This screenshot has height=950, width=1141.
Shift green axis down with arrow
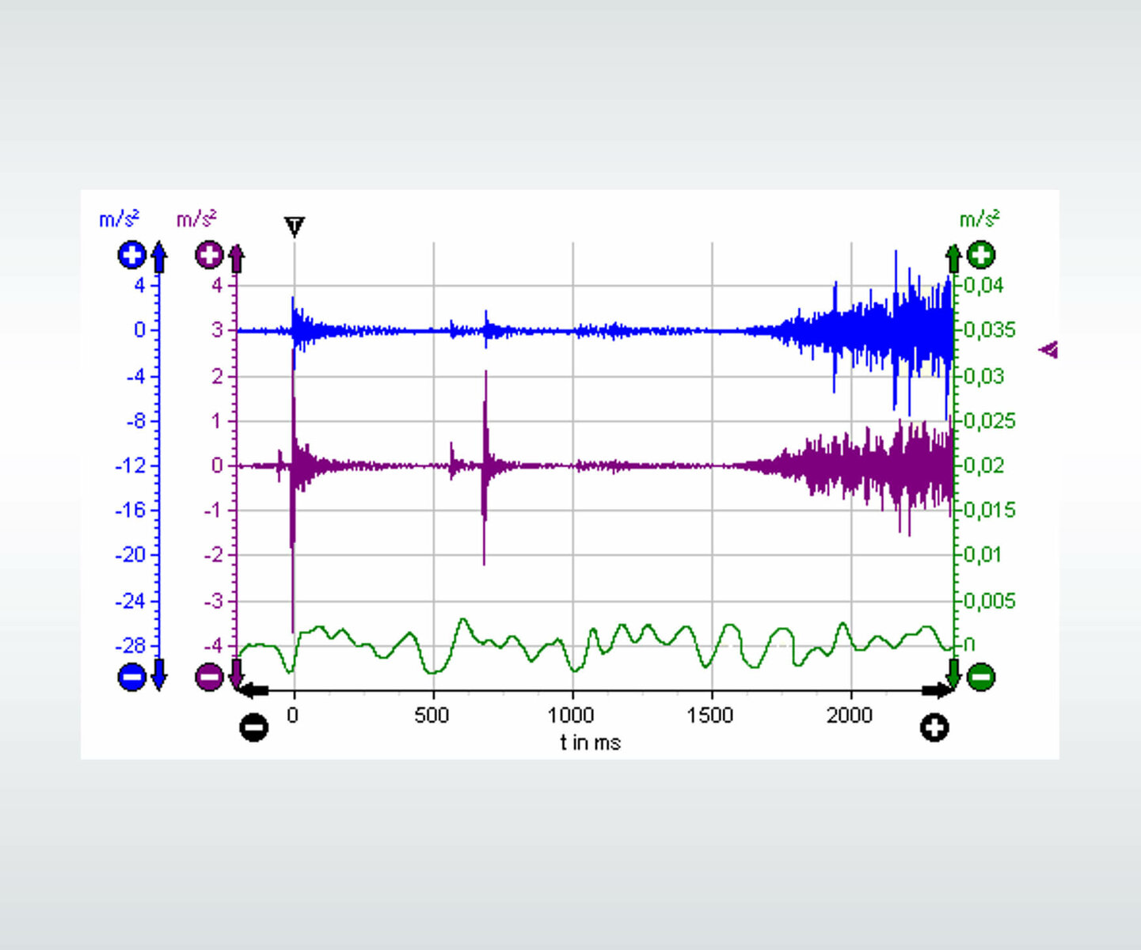pyautogui.click(x=954, y=674)
